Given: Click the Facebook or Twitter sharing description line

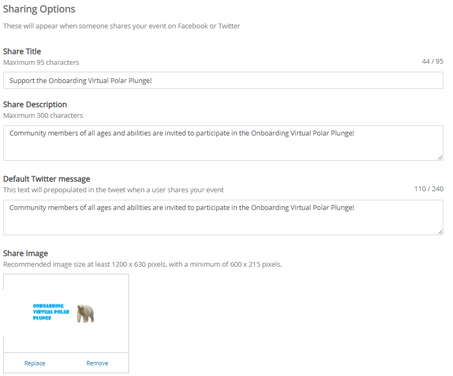Looking at the screenshot, I should click(122, 26).
